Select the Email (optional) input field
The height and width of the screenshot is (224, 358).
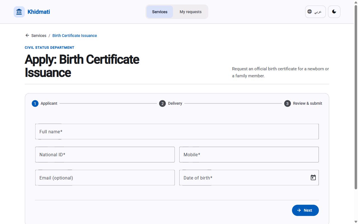coord(105,178)
